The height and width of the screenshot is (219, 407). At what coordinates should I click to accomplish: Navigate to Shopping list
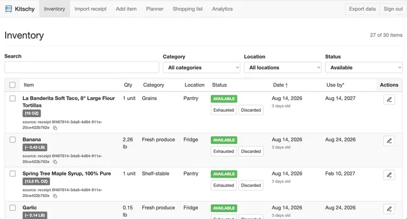188,9
